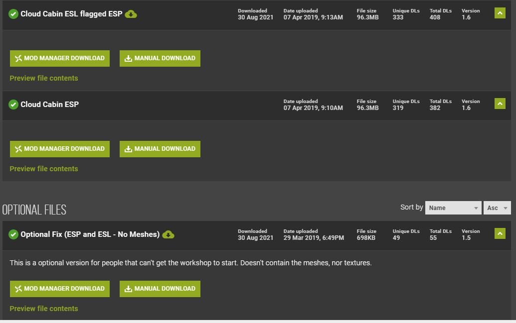Image resolution: width=516 pixels, height=323 pixels.
Task: Click Manual Download for Cloud Cabin ESL flagged
Action: point(160,58)
